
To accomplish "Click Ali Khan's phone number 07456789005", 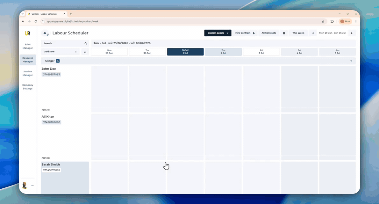I will click(x=51, y=122).
